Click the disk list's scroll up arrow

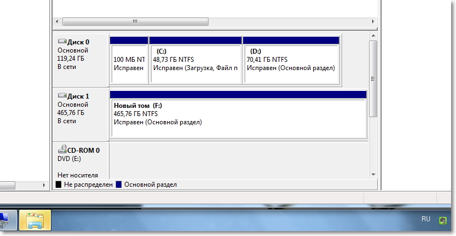[373, 36]
